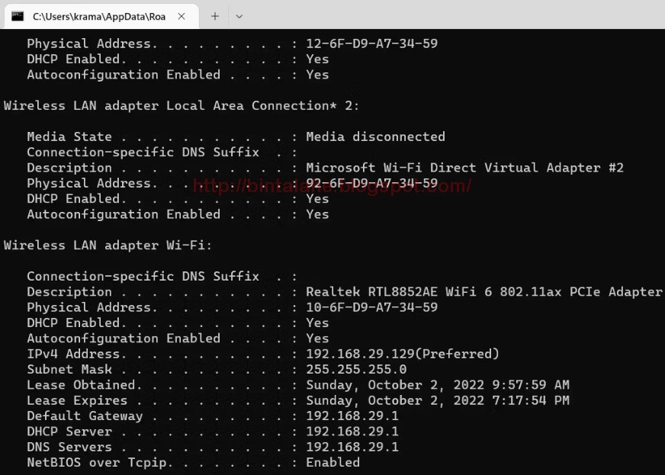
Task: Click the Default Gateway 192.168.29.1 value
Action: click(352, 416)
